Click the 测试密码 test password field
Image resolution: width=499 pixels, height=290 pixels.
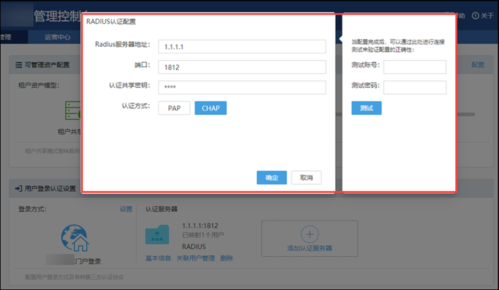coord(414,87)
